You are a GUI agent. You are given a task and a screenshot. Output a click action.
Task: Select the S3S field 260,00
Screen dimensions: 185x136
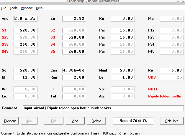coord(25,44)
